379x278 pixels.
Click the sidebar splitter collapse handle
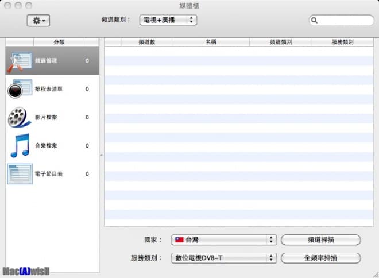point(102,155)
